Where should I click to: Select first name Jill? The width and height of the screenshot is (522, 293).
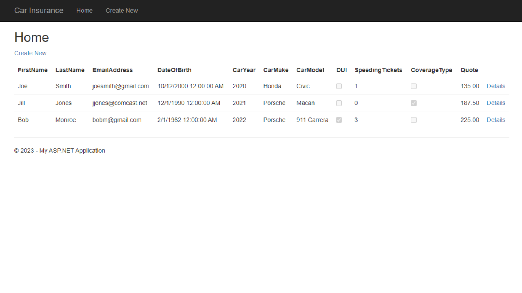(21, 103)
